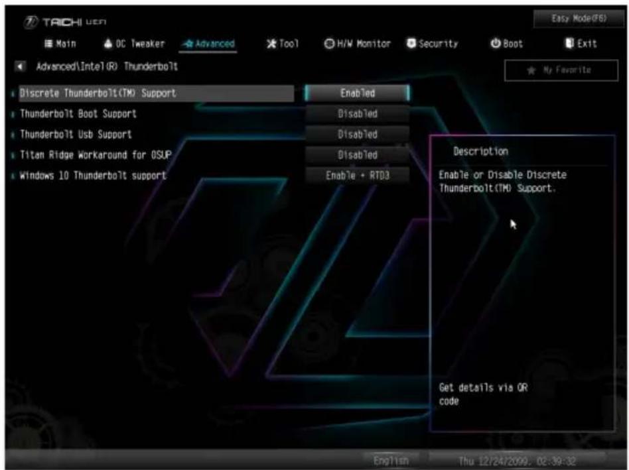629x470 pixels.
Task: Click the Description panel heading
Action: pos(480,151)
